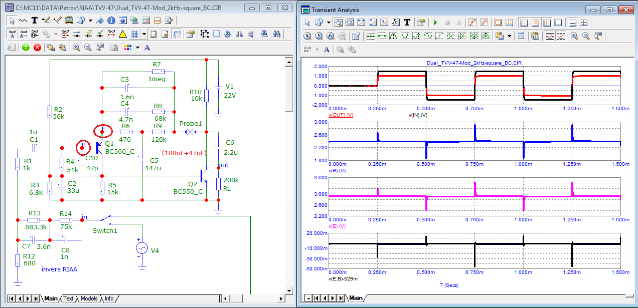Zoom out in Transient Analysis toolbar

[x=585, y=36]
